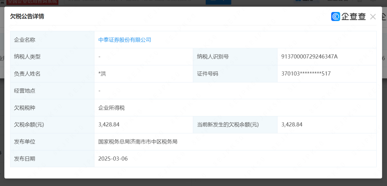Select the 纳税人识别号 label cell
This screenshot has height=186, width=387.
click(235, 57)
